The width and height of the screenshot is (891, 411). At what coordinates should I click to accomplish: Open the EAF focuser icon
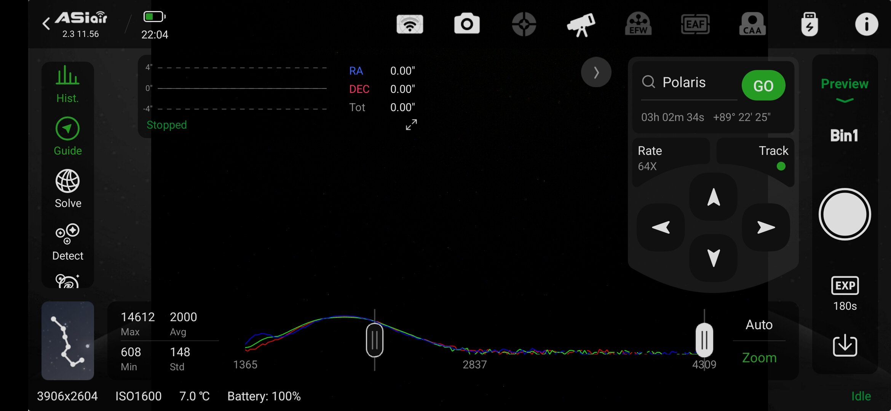pyautogui.click(x=695, y=24)
